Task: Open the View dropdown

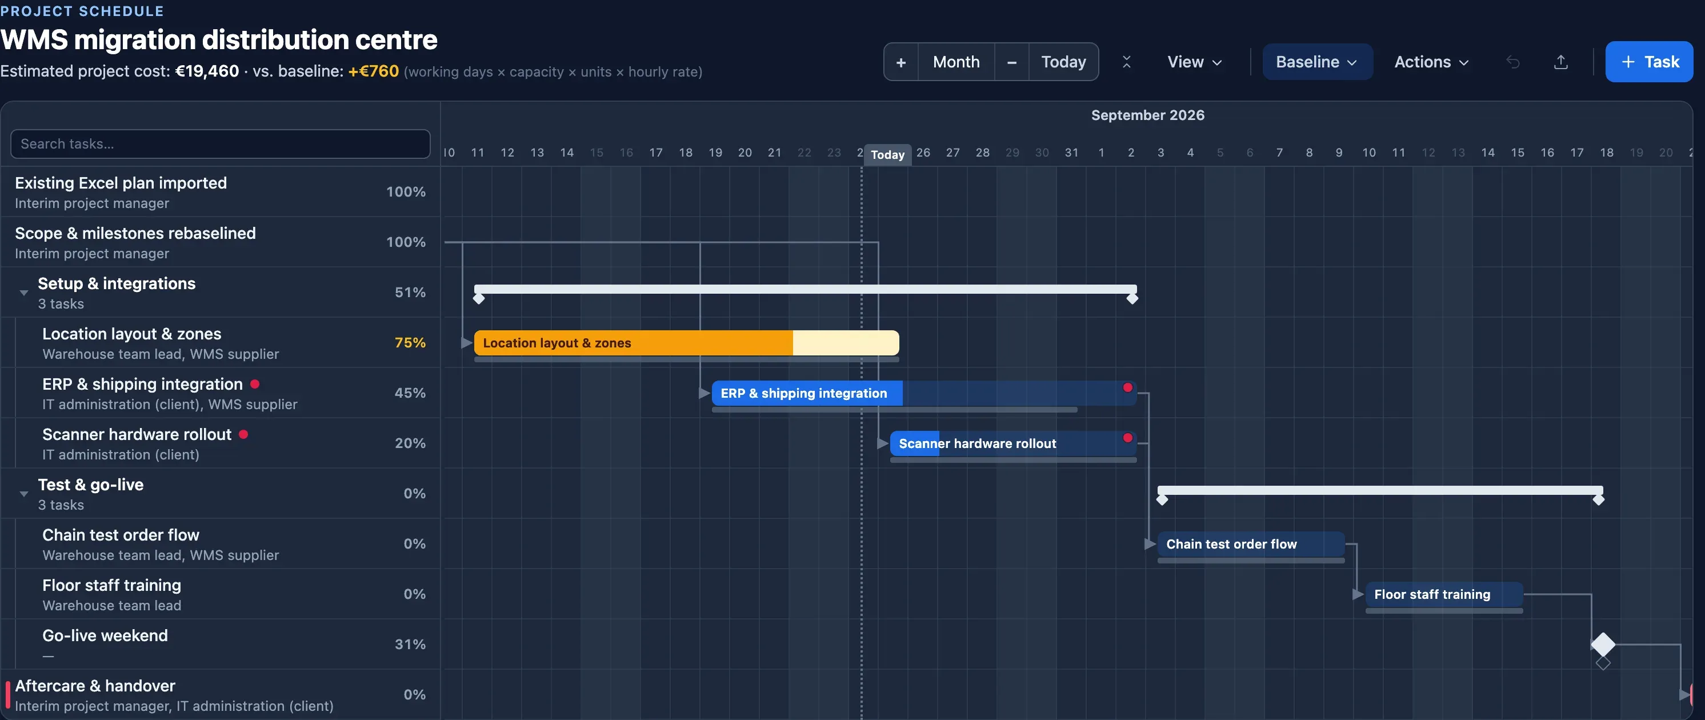Action: click(1194, 62)
